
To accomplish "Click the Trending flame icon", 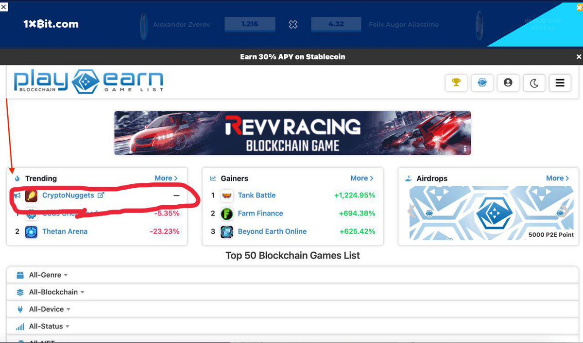I will click(17, 179).
